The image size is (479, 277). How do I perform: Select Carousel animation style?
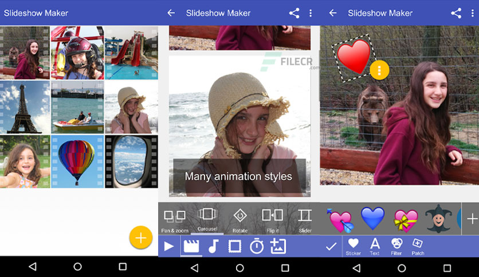207,219
